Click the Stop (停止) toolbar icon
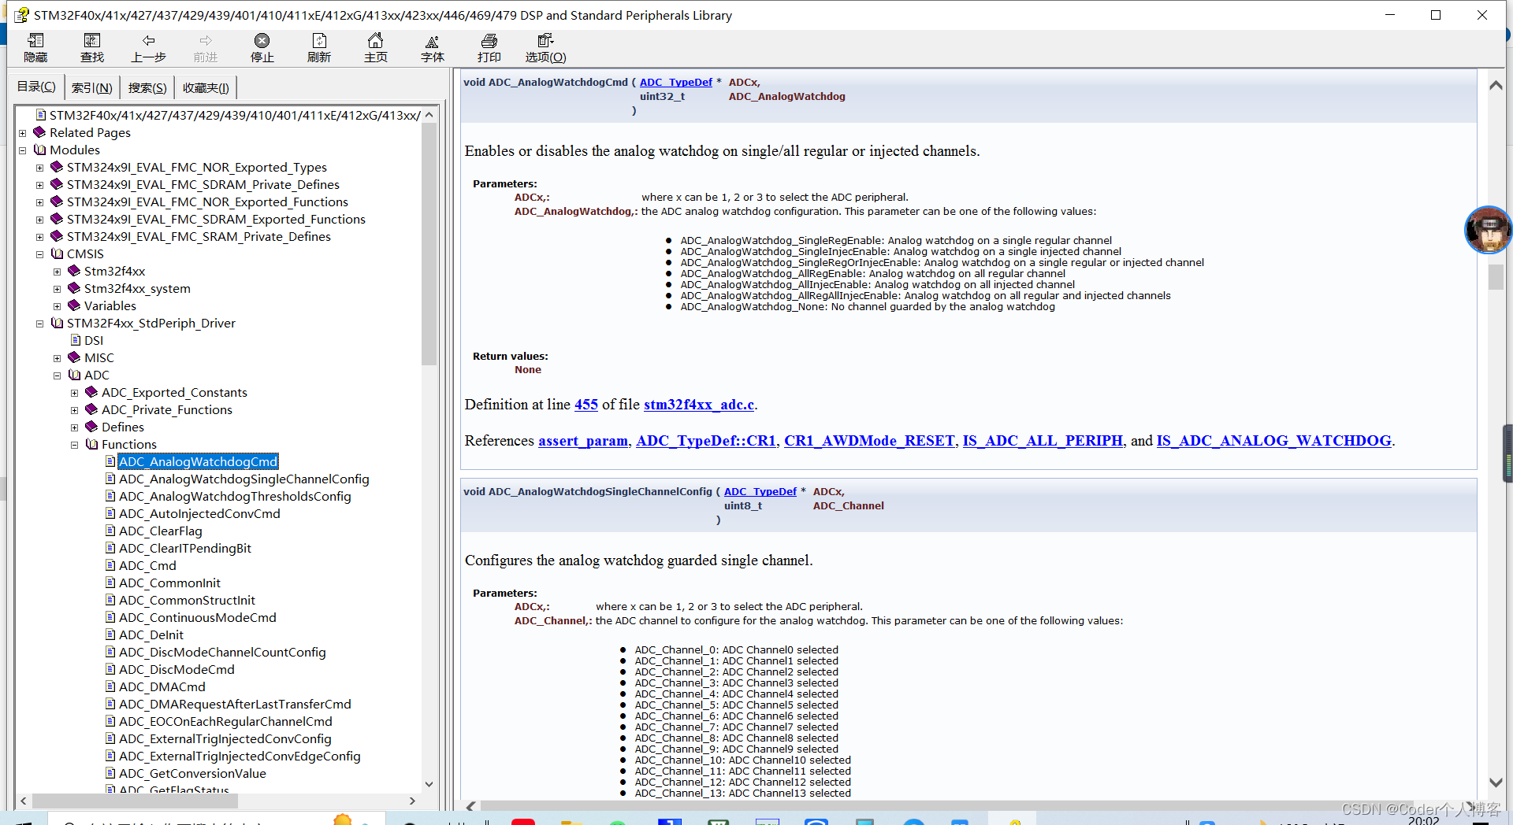The height and width of the screenshot is (825, 1513). [262, 47]
